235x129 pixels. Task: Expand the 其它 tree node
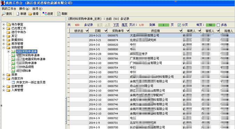4,36
